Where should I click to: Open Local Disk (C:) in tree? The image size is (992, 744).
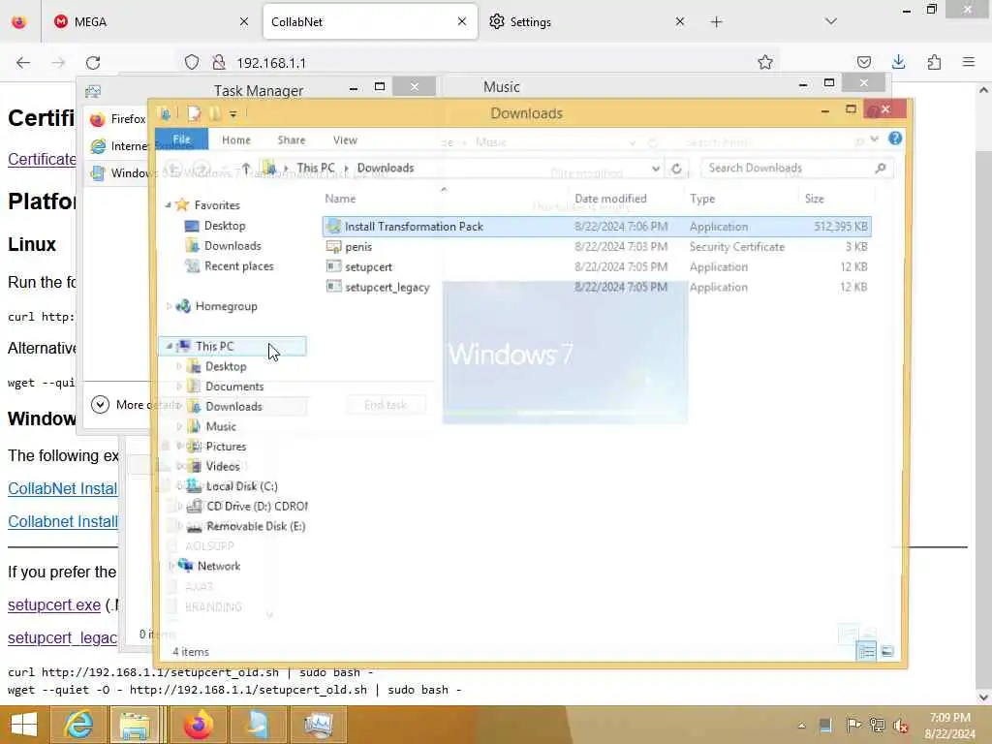241,486
